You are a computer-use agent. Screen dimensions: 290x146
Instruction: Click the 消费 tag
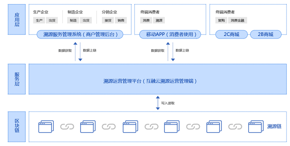pyautogui.click(x=146, y=20)
